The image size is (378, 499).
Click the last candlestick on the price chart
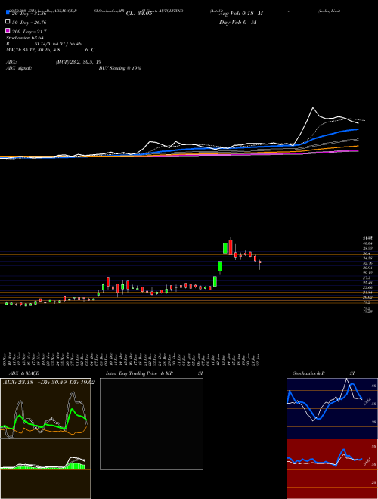pyautogui.click(x=260, y=263)
